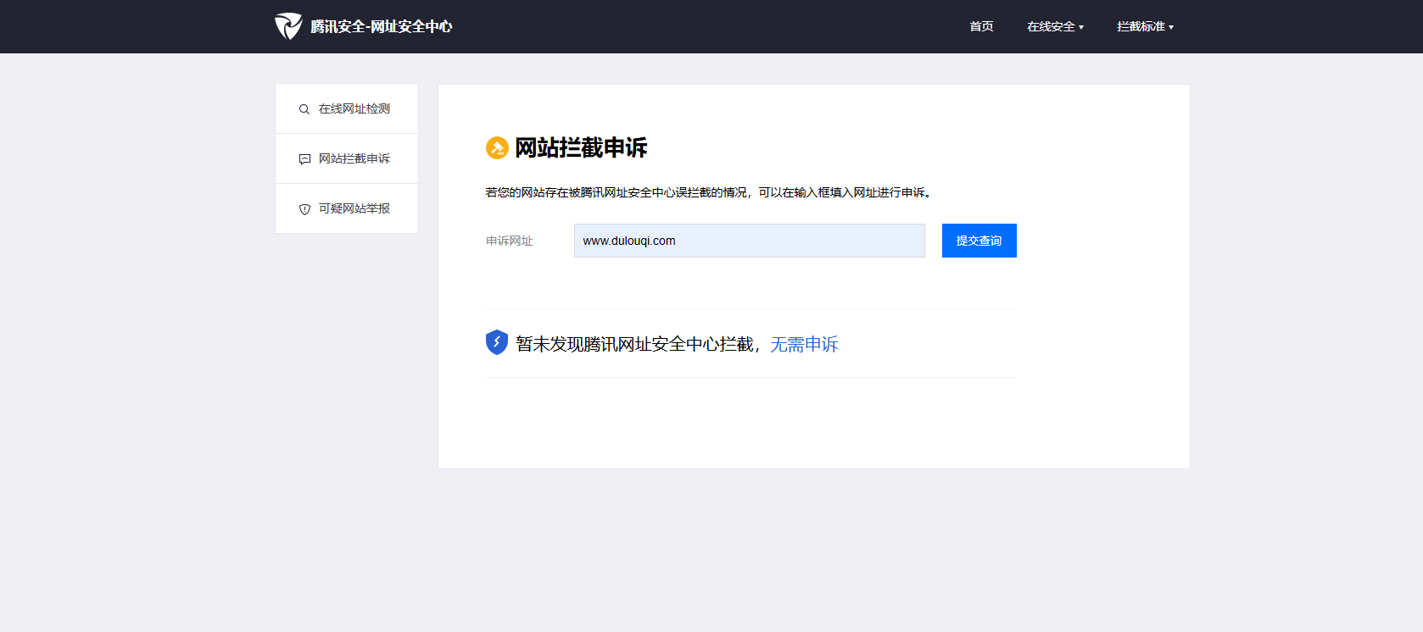This screenshot has height=632, width=1423.
Task: Click the 腾讯安全-网址安全中心 site title
Action: click(381, 26)
